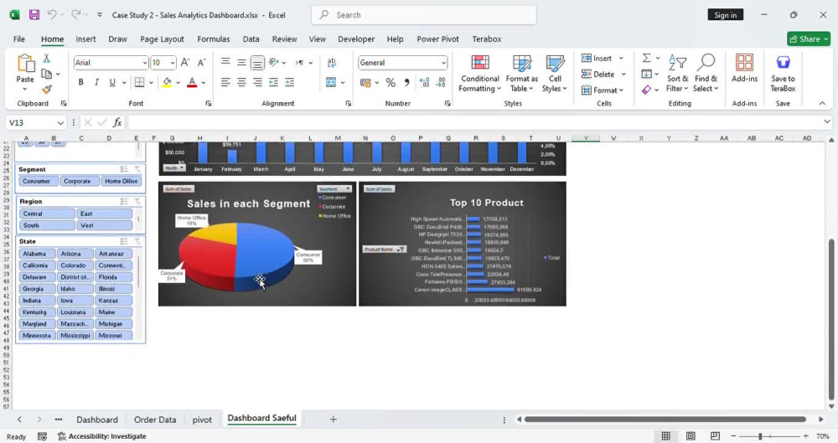
Task: Click the Undo arrow icon
Action: (x=52, y=15)
